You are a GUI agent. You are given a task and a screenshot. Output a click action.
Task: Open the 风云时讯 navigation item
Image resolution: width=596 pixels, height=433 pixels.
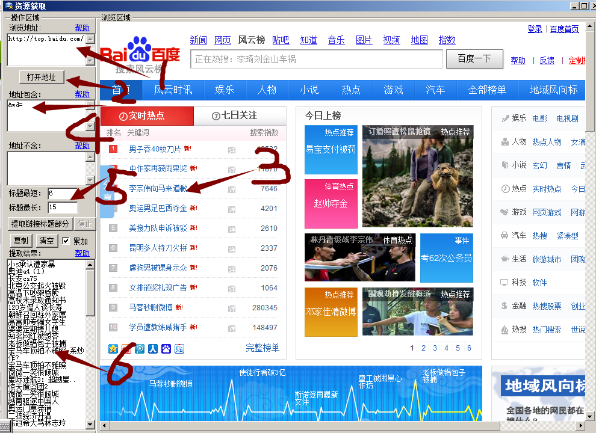pos(173,90)
